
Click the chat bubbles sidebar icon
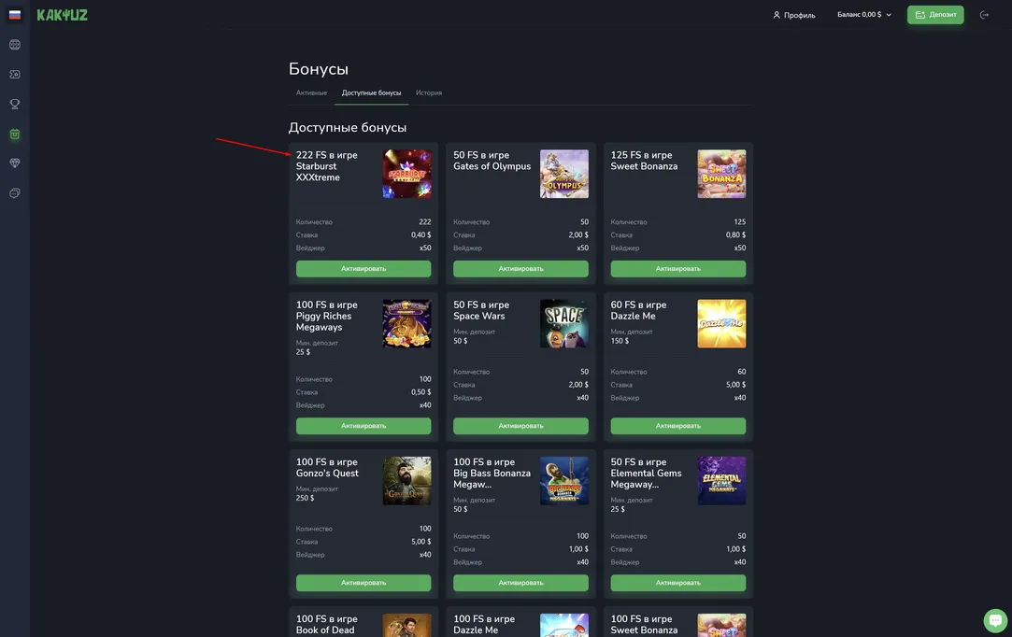coord(15,193)
